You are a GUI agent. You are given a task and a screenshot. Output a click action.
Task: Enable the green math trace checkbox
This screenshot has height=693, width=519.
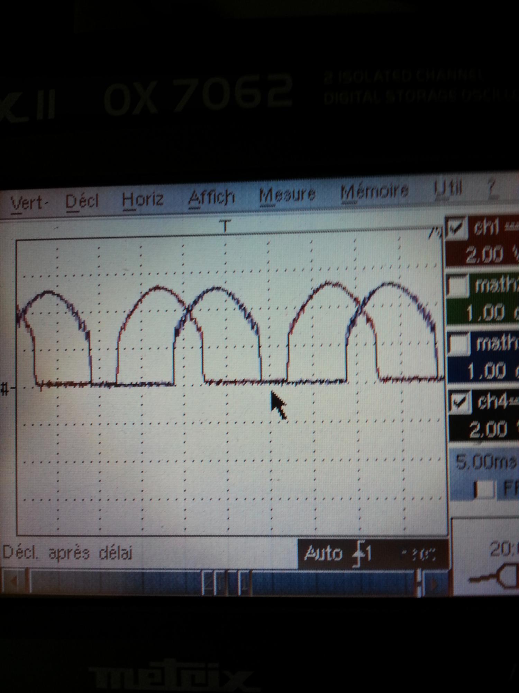[x=458, y=286]
